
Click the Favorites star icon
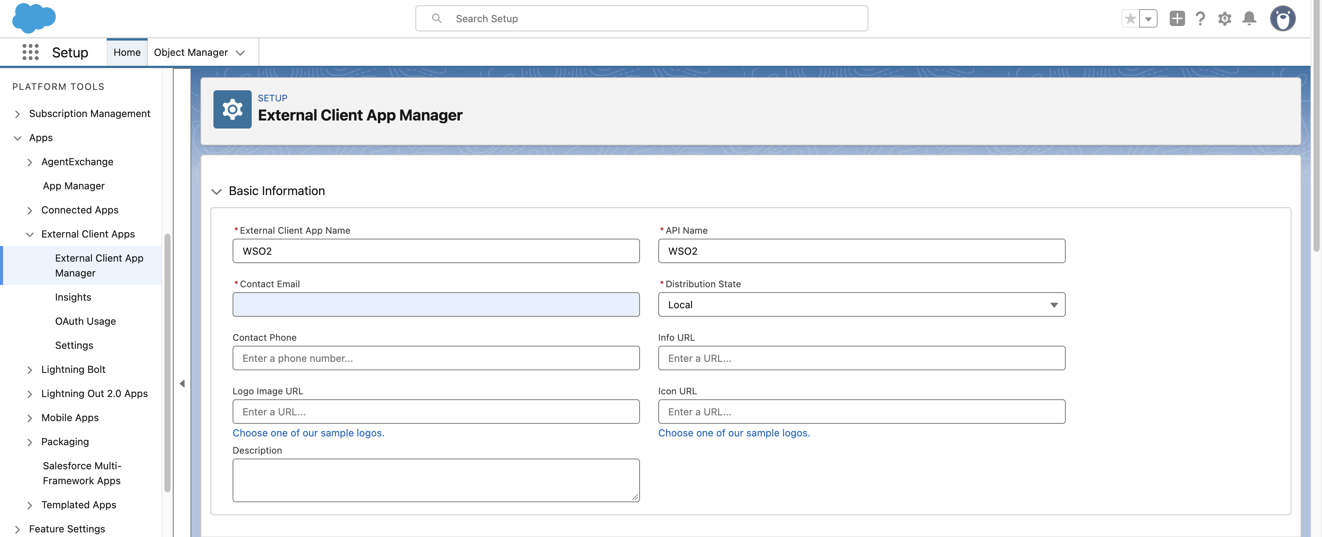[1130, 18]
